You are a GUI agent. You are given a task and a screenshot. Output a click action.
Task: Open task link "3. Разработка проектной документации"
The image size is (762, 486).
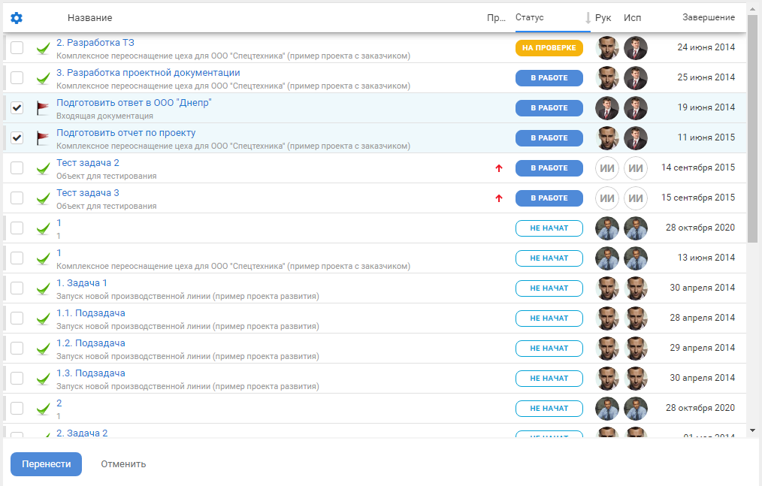tap(148, 73)
